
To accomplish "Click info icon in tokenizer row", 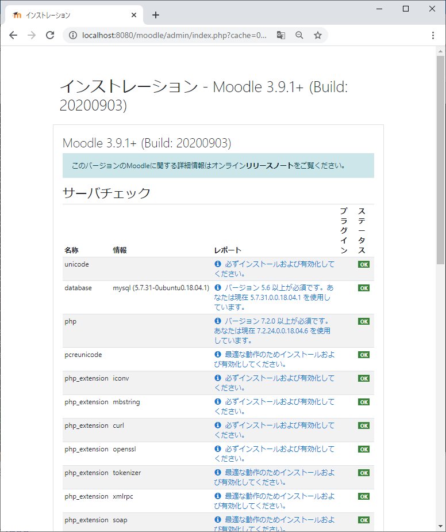I will (218, 472).
